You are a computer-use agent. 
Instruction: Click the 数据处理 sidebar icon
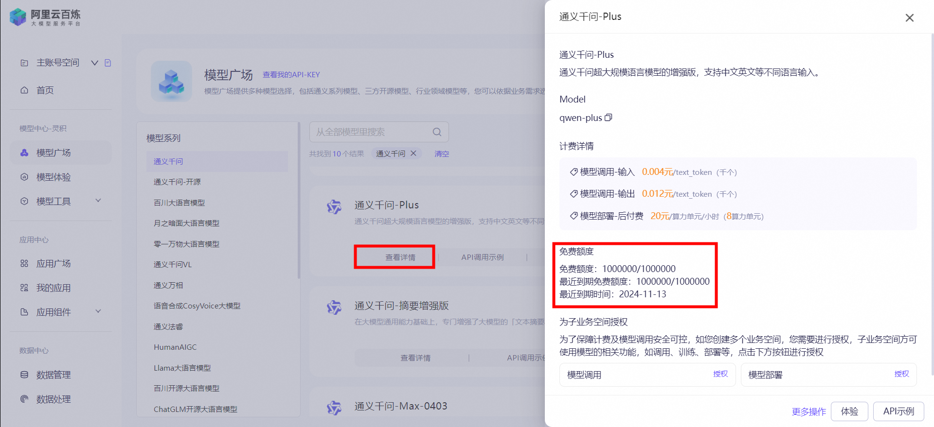point(24,399)
